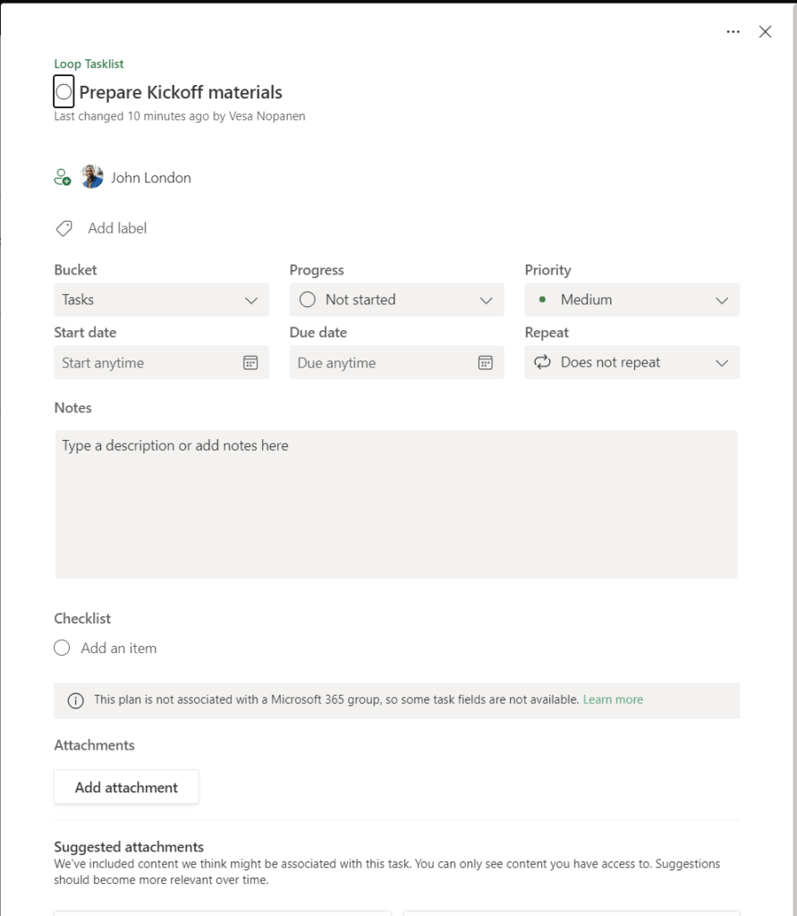Viewport: 797px width, 916px height.
Task: Expand the Bucket dropdown showing Tasks
Action: pyautogui.click(x=161, y=300)
